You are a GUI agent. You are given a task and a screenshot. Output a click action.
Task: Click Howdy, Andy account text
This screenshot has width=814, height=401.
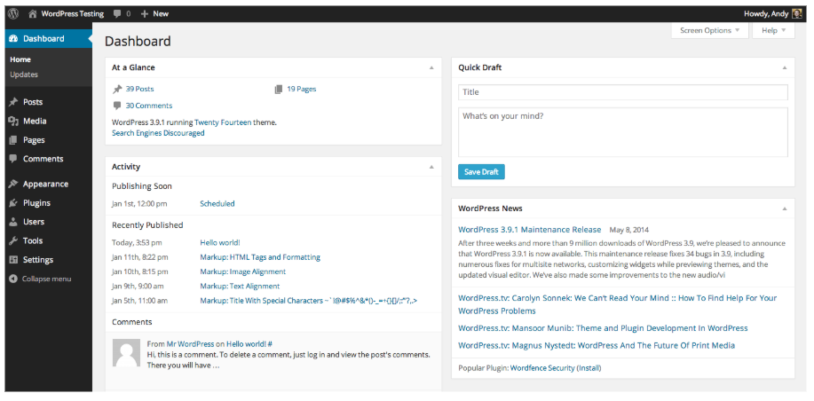[766, 14]
